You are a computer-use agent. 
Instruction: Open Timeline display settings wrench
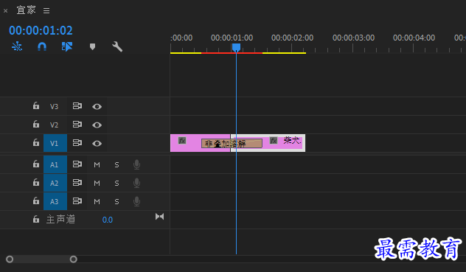click(x=117, y=46)
